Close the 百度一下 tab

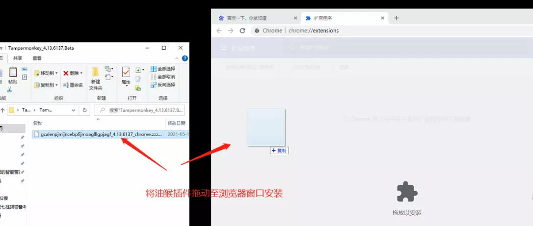click(x=295, y=18)
